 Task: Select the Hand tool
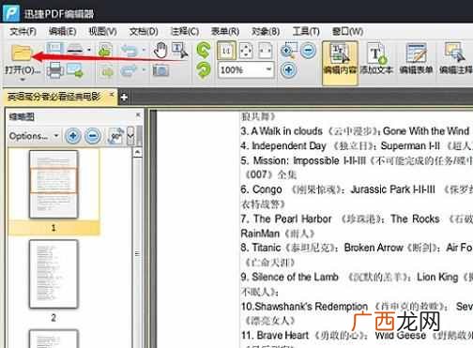coord(160,51)
